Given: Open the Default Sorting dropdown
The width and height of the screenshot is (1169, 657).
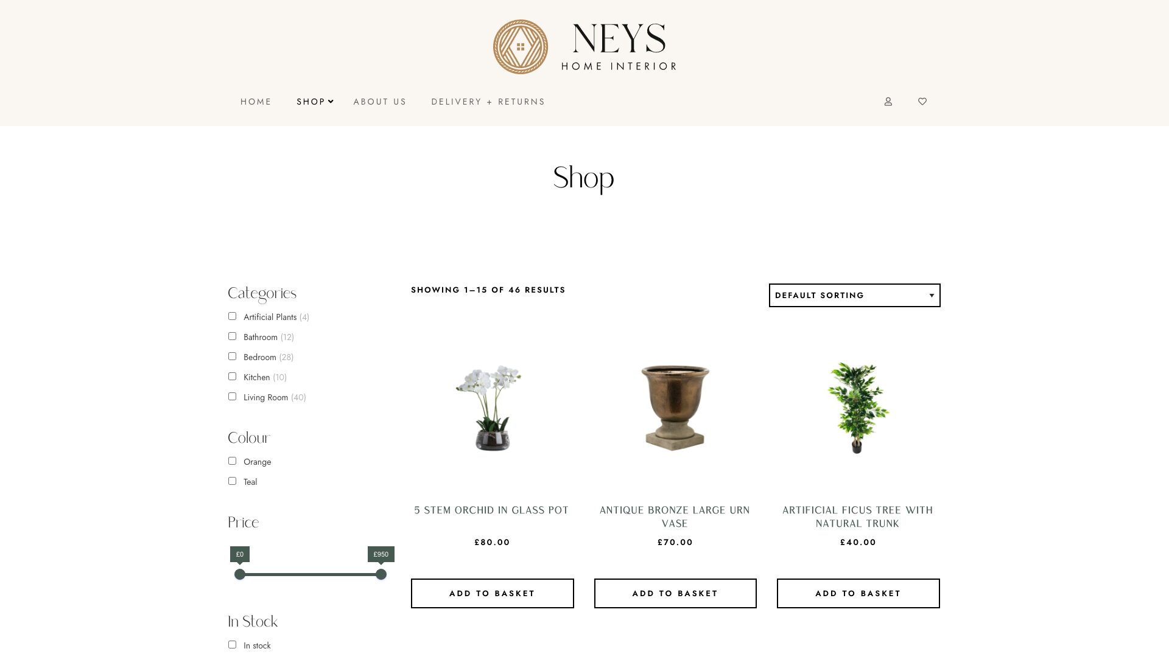Looking at the screenshot, I should pos(854,295).
